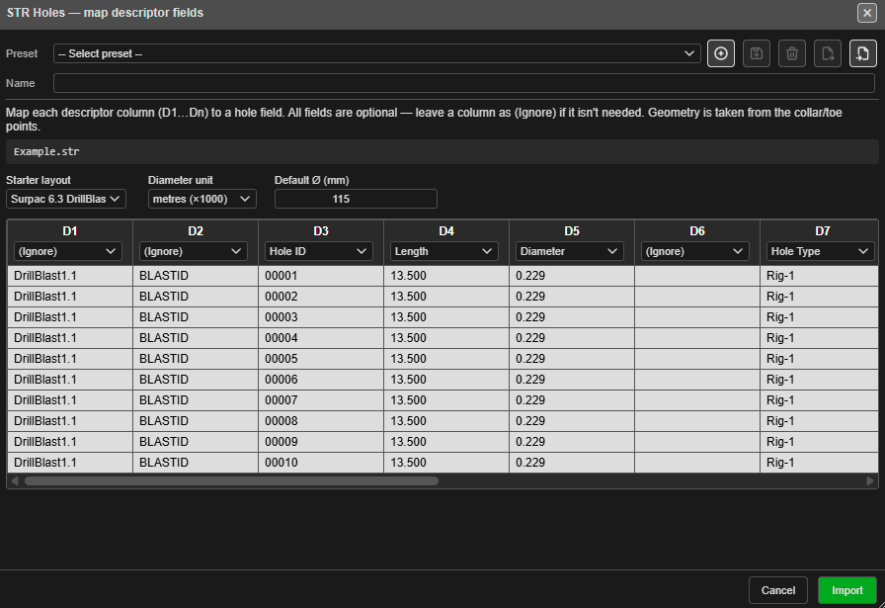Click the Default Ø (mm) input field
The width and height of the screenshot is (885, 608).
tap(356, 199)
